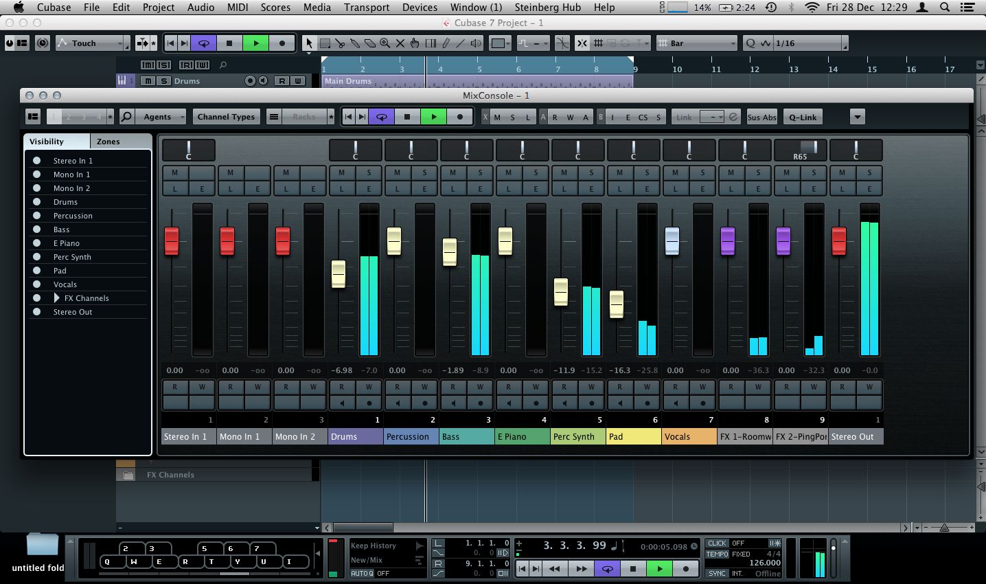Viewport: 986px width, 584px height.
Task: Open the 1/16 quantize preset dropdown
Action: pyautogui.click(x=810, y=43)
